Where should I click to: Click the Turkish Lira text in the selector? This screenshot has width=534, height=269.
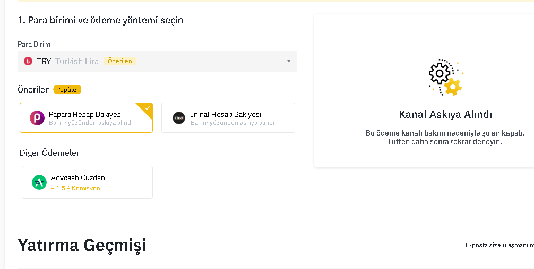(77, 61)
